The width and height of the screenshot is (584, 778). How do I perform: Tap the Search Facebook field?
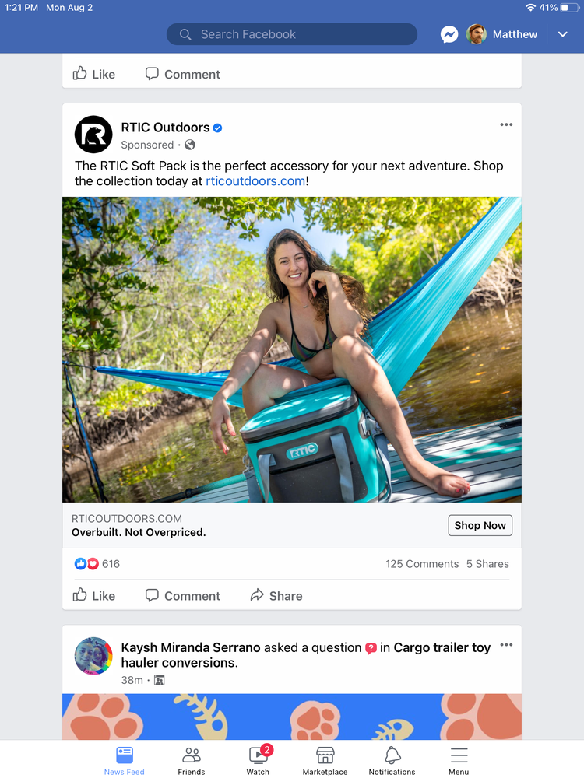[x=292, y=34]
